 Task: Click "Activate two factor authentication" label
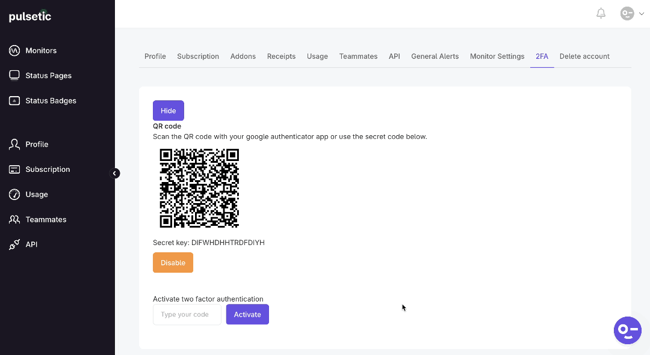[208, 299]
